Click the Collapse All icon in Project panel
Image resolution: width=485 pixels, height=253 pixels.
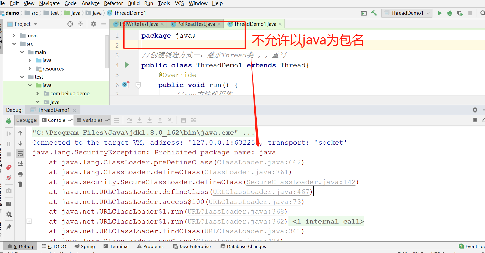pyautogui.click(x=80, y=24)
